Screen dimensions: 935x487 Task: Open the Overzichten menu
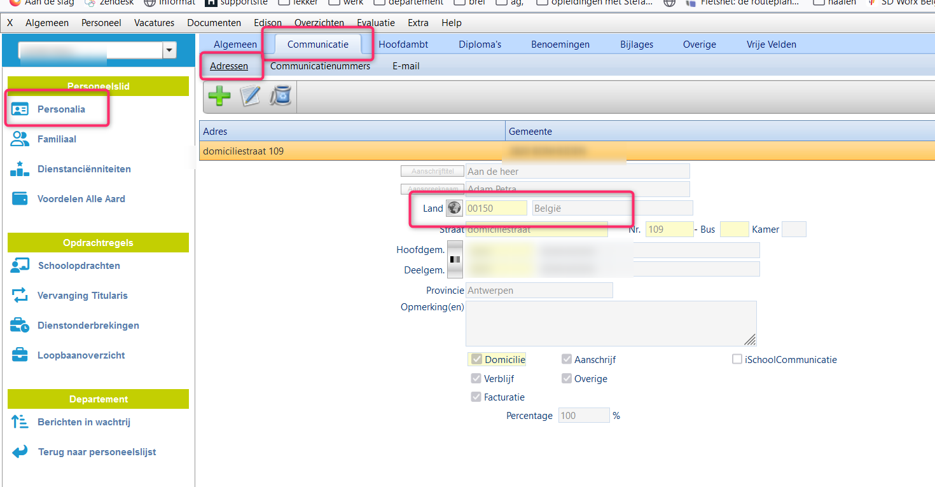pos(319,23)
